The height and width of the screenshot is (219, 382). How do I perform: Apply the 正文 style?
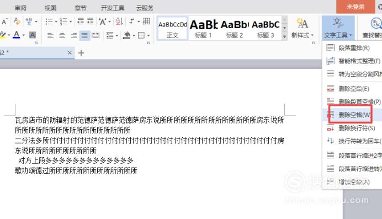pos(172,29)
